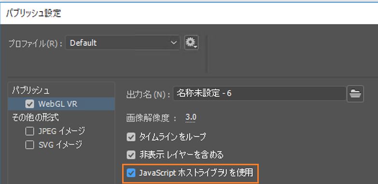378x184 pixels.
Task: Click the 画像解像度 label
Action: click(151, 118)
